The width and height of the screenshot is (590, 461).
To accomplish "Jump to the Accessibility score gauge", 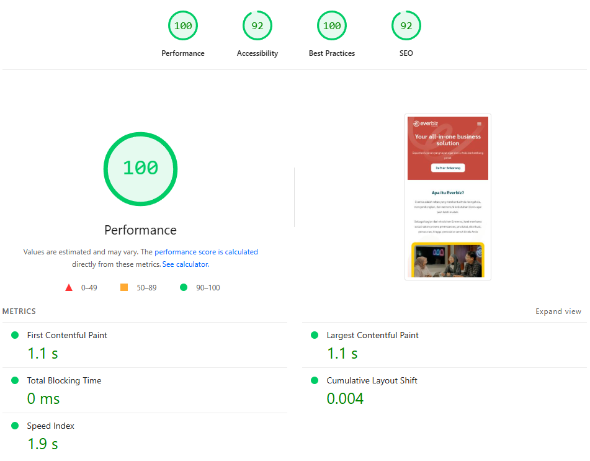I will pyautogui.click(x=257, y=26).
